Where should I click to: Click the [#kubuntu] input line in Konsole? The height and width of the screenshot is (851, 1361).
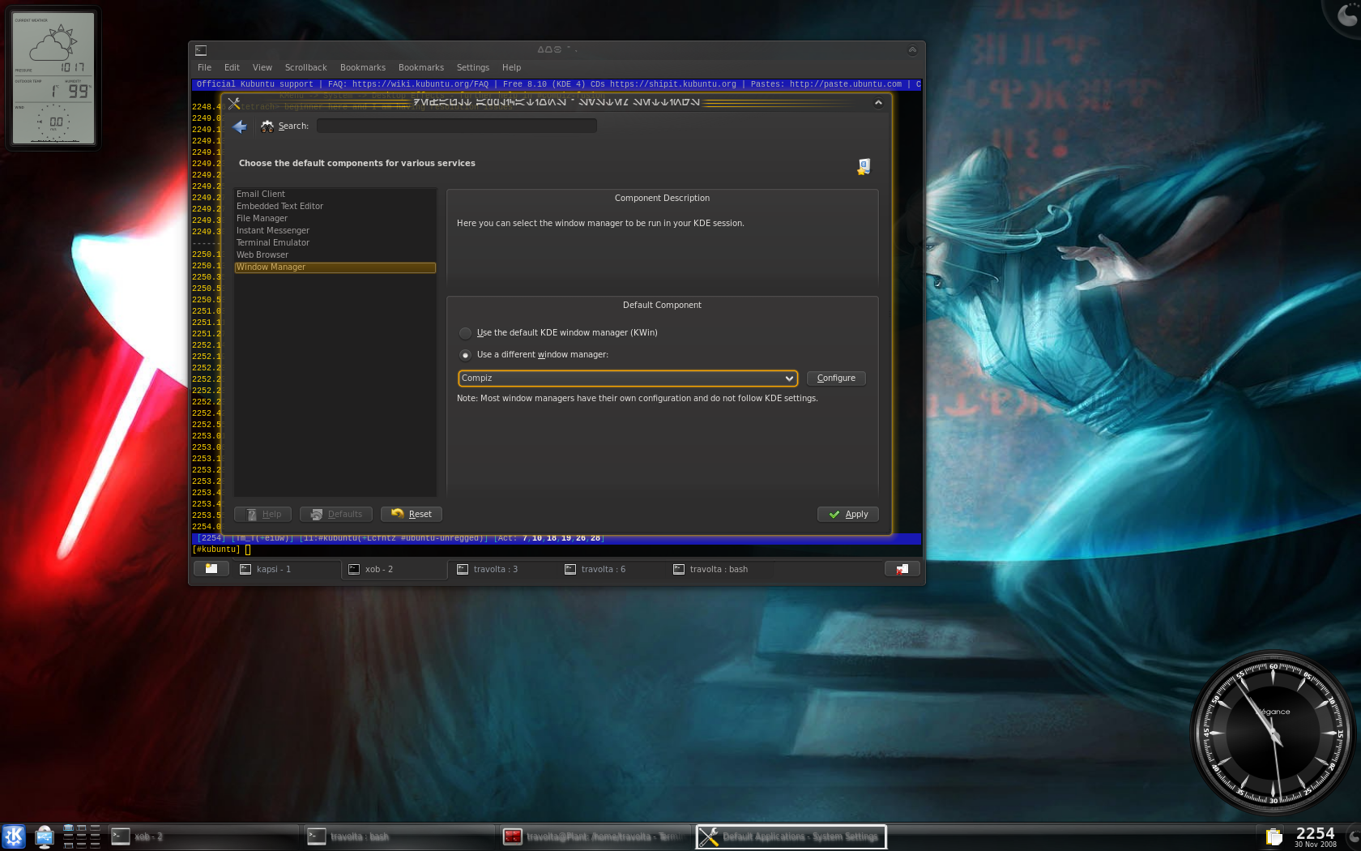click(x=556, y=550)
